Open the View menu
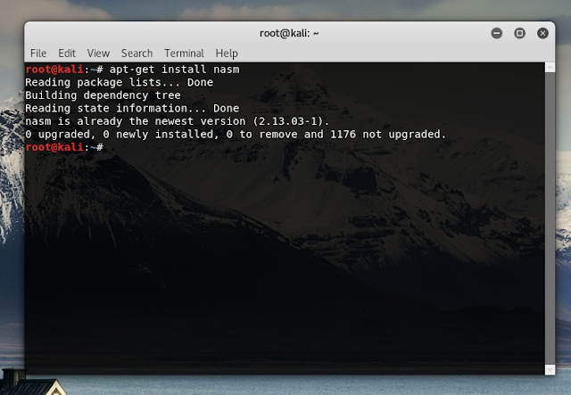The width and height of the screenshot is (571, 395). 98,53
